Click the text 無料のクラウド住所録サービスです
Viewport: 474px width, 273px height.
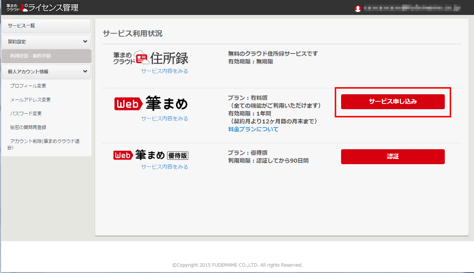point(273,53)
